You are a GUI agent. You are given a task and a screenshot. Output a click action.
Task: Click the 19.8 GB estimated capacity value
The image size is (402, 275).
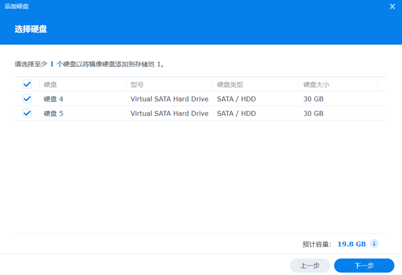(x=351, y=244)
